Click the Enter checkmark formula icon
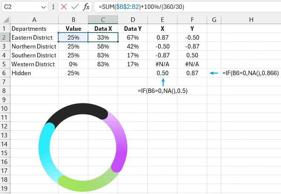This screenshot has width=281, height=194. [75, 7]
